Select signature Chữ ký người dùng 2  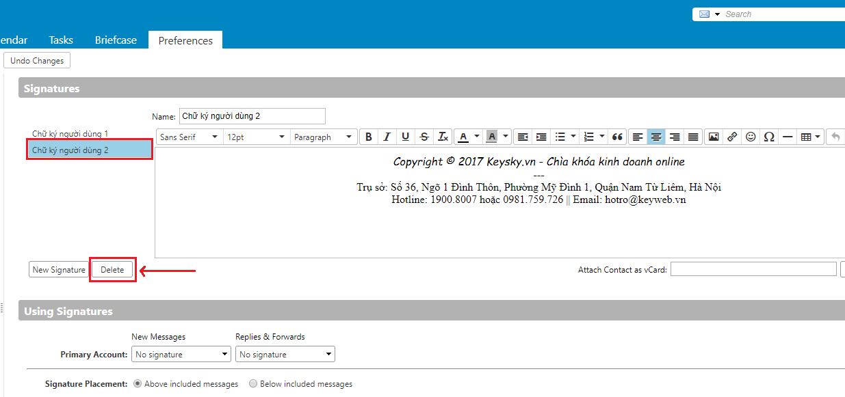pos(90,150)
